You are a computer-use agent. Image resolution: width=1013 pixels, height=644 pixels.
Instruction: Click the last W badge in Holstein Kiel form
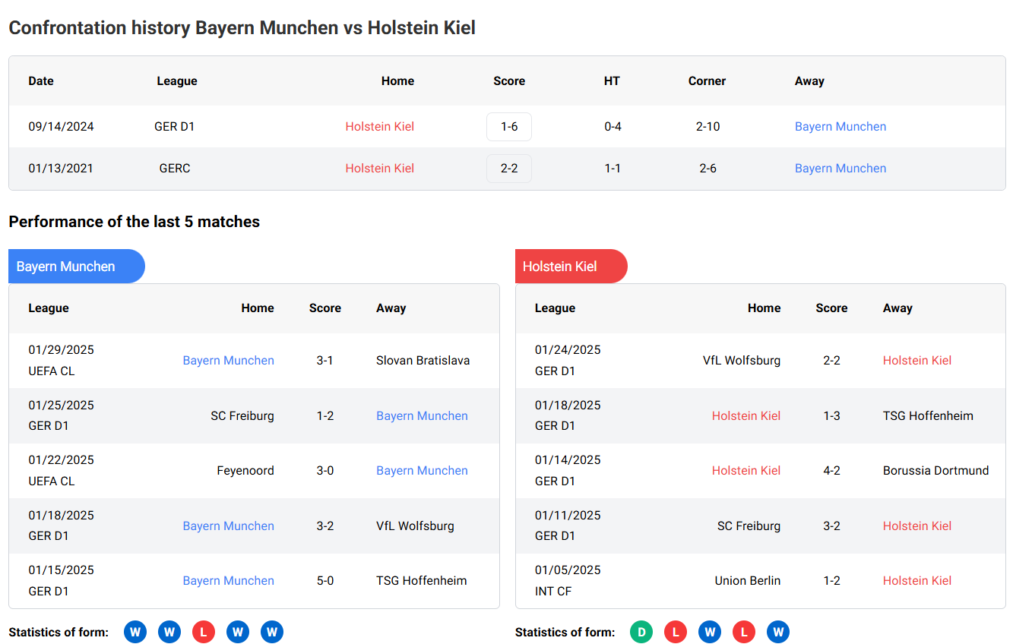[x=777, y=632]
